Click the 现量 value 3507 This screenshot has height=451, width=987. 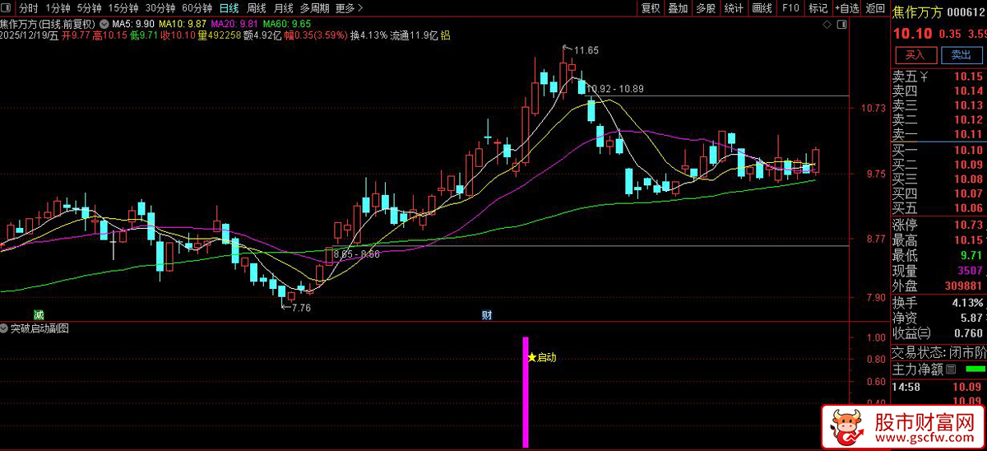coord(971,271)
